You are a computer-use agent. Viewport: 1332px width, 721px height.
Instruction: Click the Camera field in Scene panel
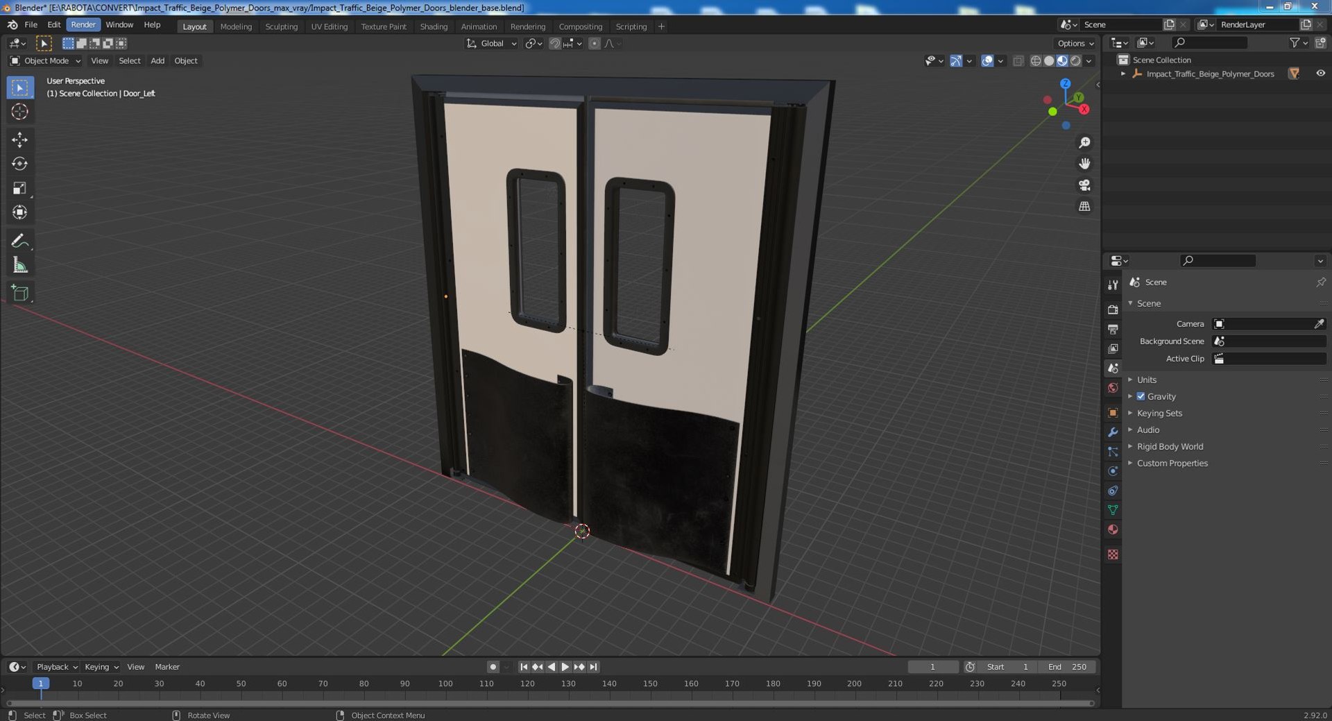pyautogui.click(x=1269, y=324)
